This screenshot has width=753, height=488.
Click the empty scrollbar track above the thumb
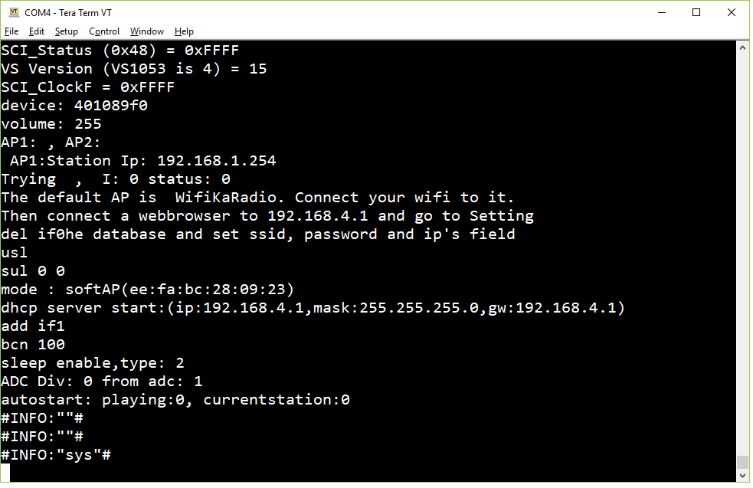point(742,254)
